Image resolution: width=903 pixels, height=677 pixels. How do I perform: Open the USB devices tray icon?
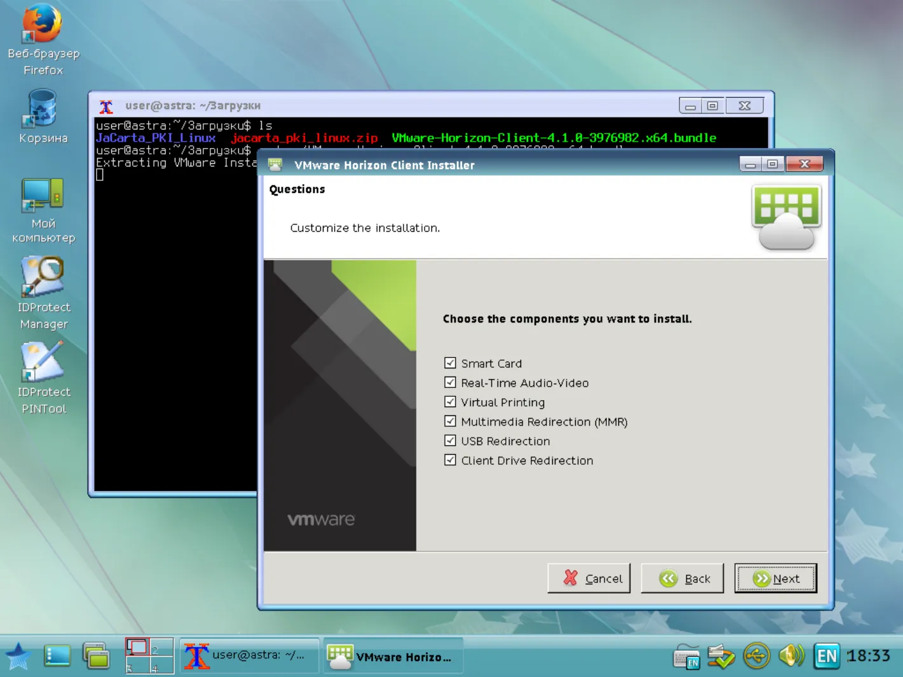point(756,656)
